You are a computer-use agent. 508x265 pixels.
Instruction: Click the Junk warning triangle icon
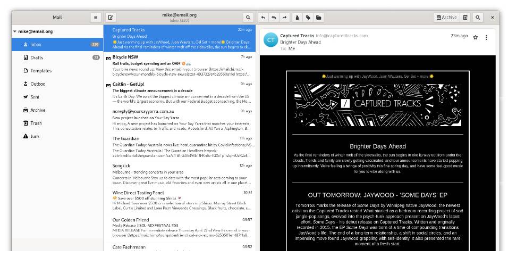[x=26, y=136]
